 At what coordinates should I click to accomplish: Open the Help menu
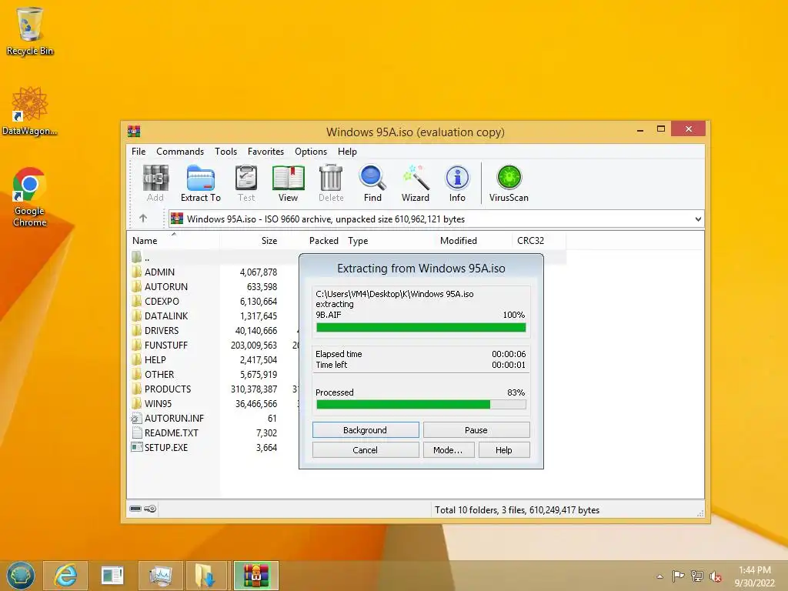[347, 152]
